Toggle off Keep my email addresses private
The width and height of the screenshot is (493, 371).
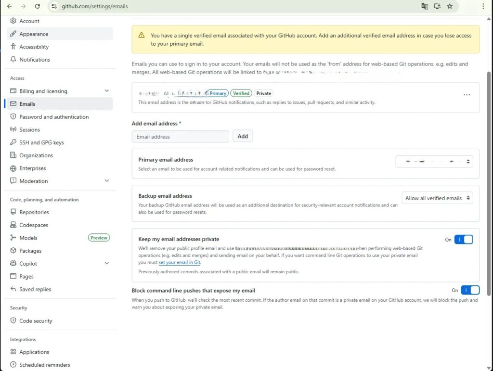click(x=464, y=240)
